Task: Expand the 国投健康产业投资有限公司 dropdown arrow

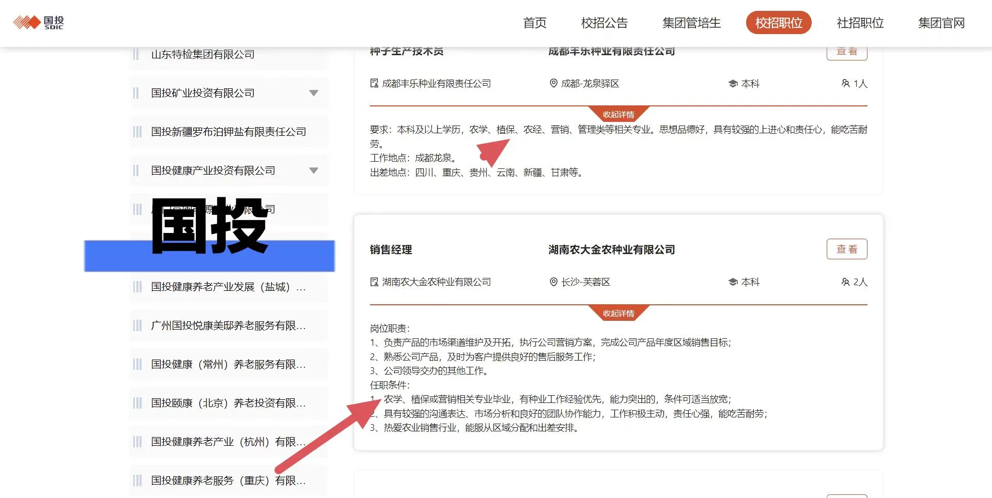Action: coord(314,170)
